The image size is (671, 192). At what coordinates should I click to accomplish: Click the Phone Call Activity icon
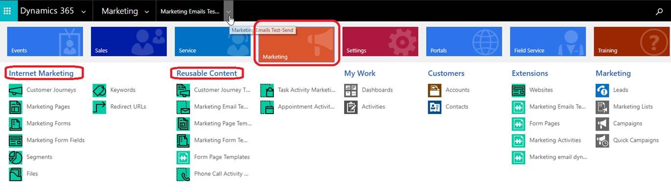183,174
